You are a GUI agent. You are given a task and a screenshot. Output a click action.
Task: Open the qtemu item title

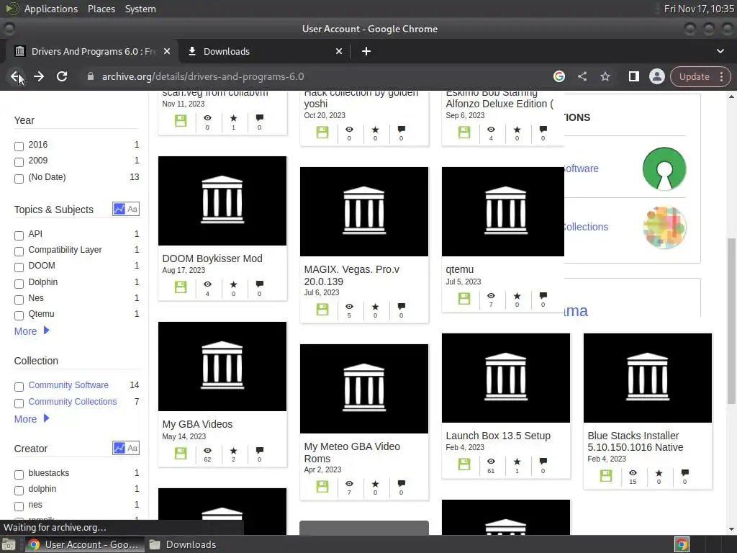pos(460,270)
